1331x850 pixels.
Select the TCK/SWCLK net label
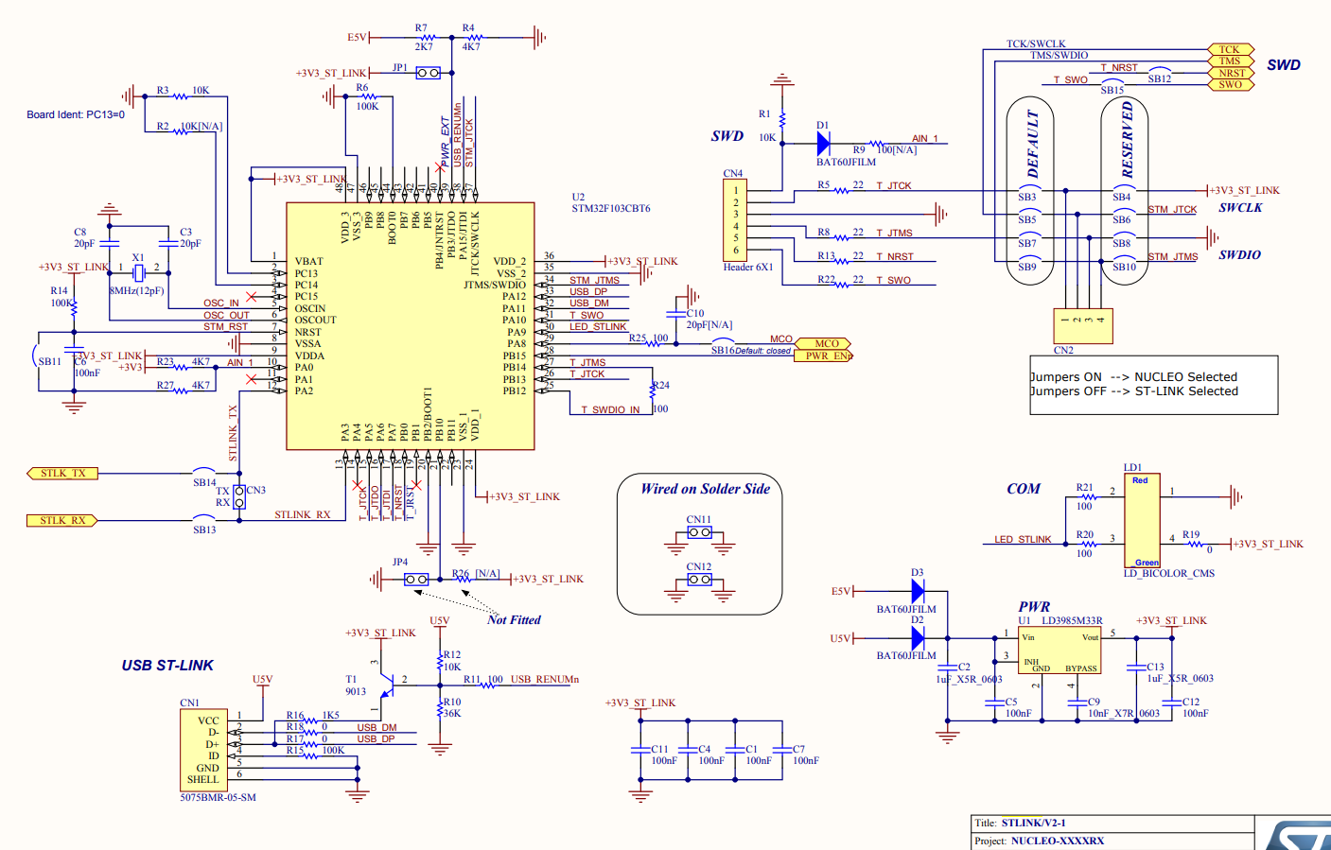tap(1036, 44)
